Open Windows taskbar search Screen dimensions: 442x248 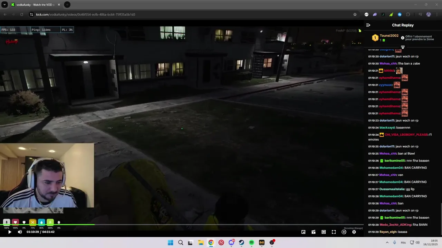click(x=181, y=242)
